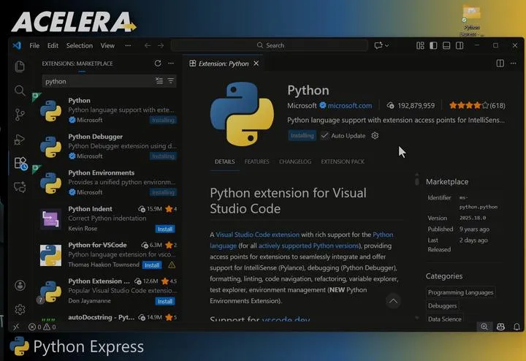Viewport: 526px width, 361px height.
Task: Open Copilot status in status bar
Action: [501, 327]
